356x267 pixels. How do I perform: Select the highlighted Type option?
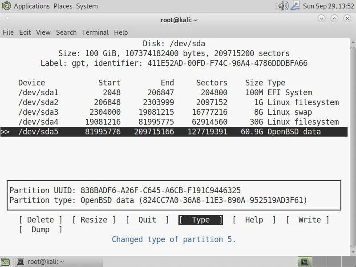(201, 220)
